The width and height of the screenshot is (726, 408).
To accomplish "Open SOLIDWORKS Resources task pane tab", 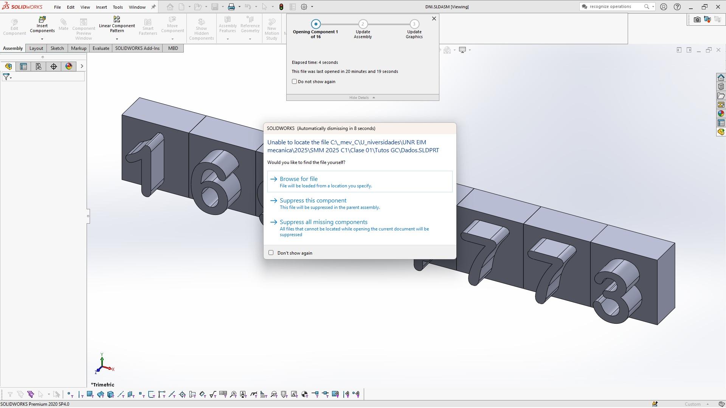I will coord(721,77).
